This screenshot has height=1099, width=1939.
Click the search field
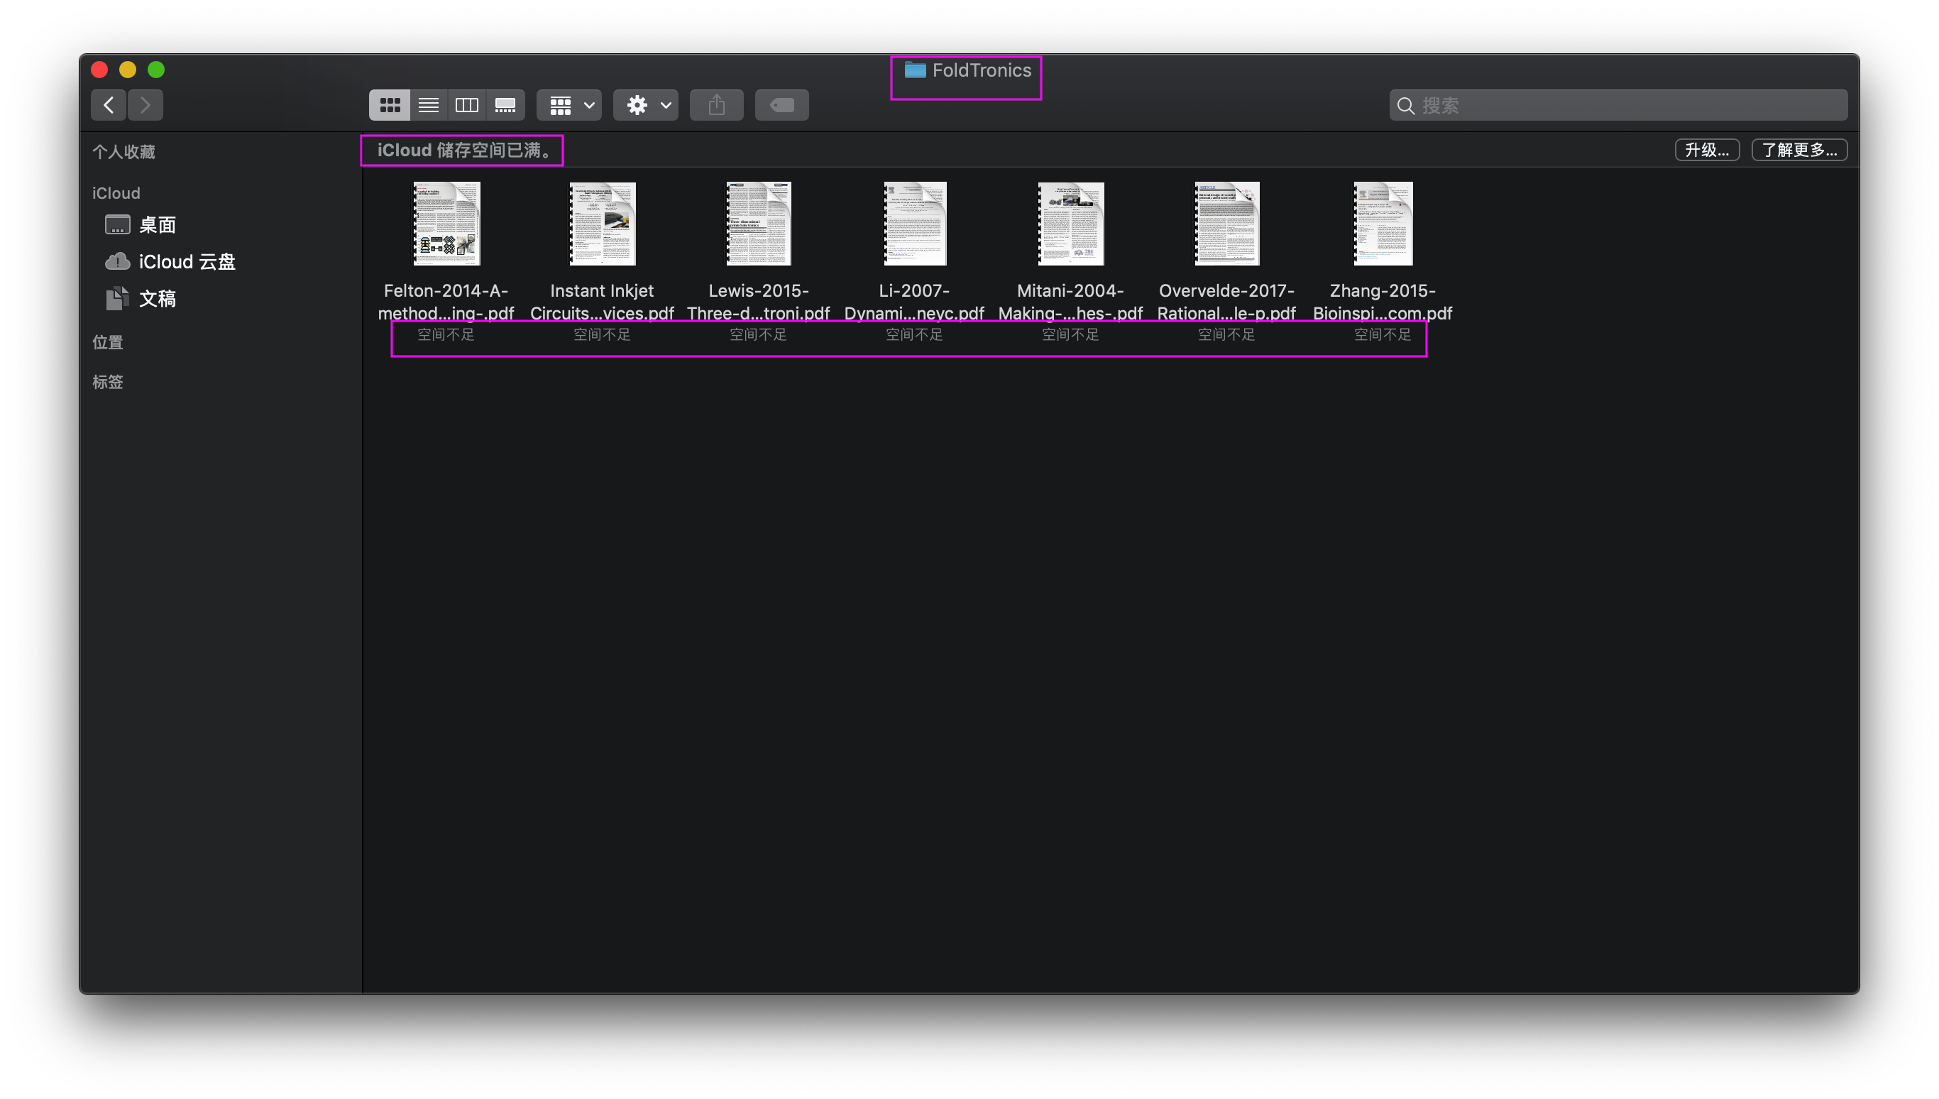(1622, 106)
